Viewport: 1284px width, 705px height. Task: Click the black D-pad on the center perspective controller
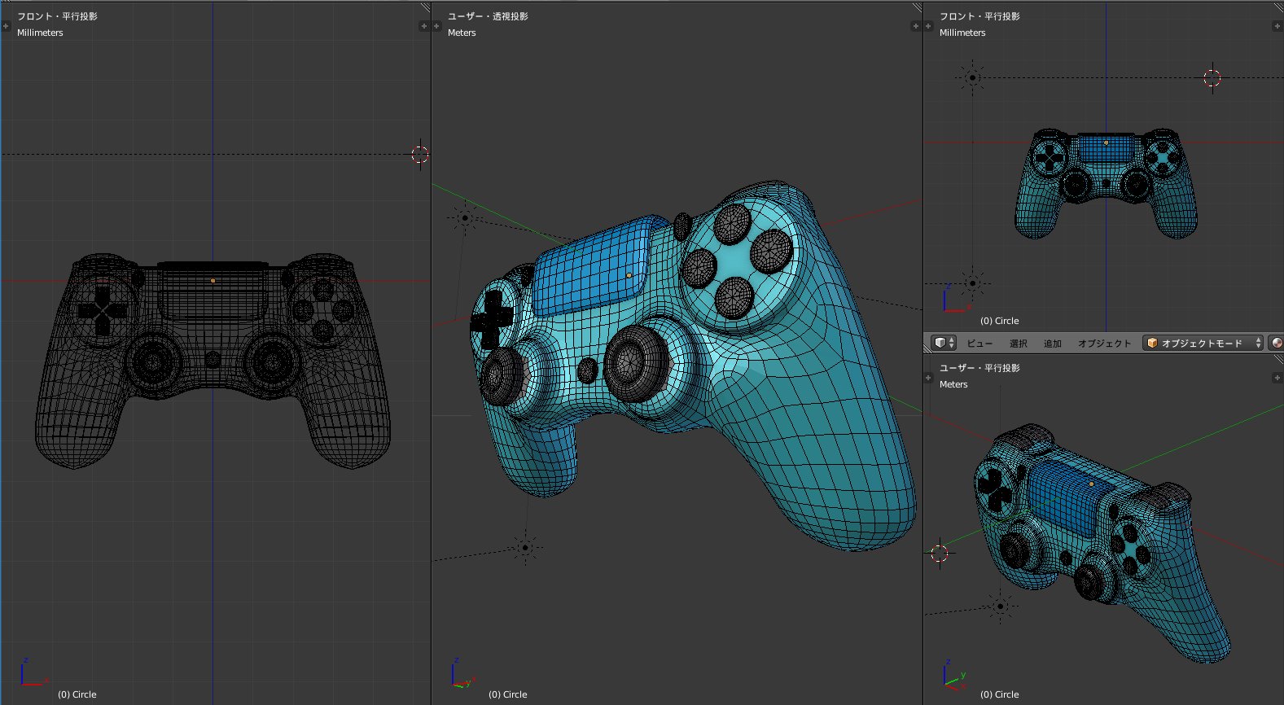point(492,318)
